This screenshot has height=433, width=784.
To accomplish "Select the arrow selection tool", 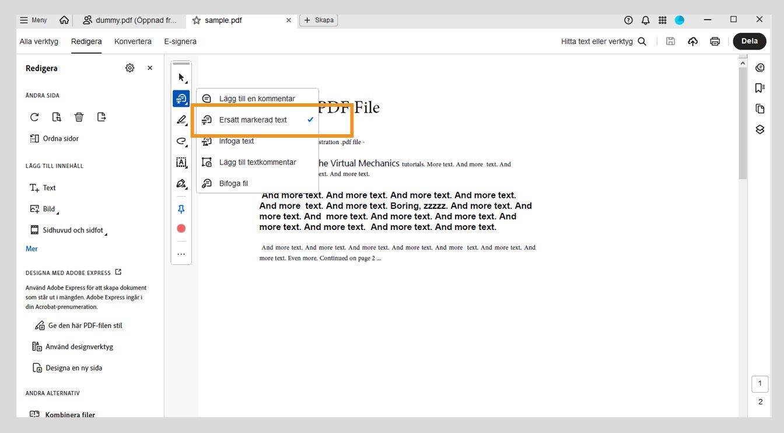I will coord(181,76).
